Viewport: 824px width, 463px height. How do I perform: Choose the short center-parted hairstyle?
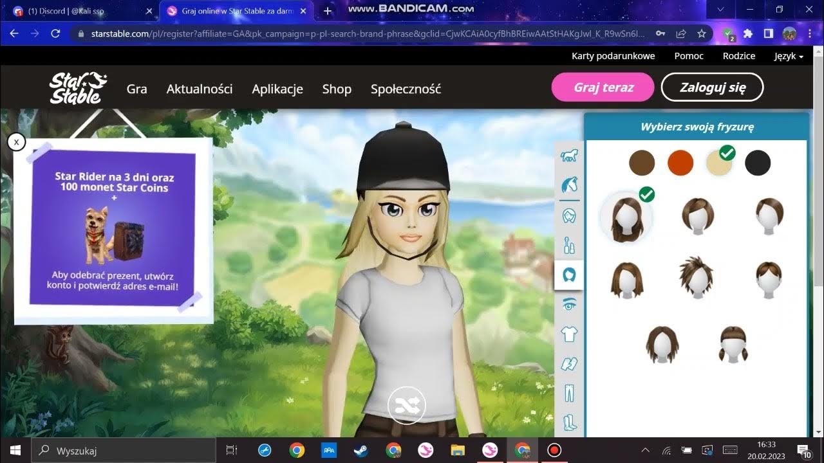click(x=769, y=280)
